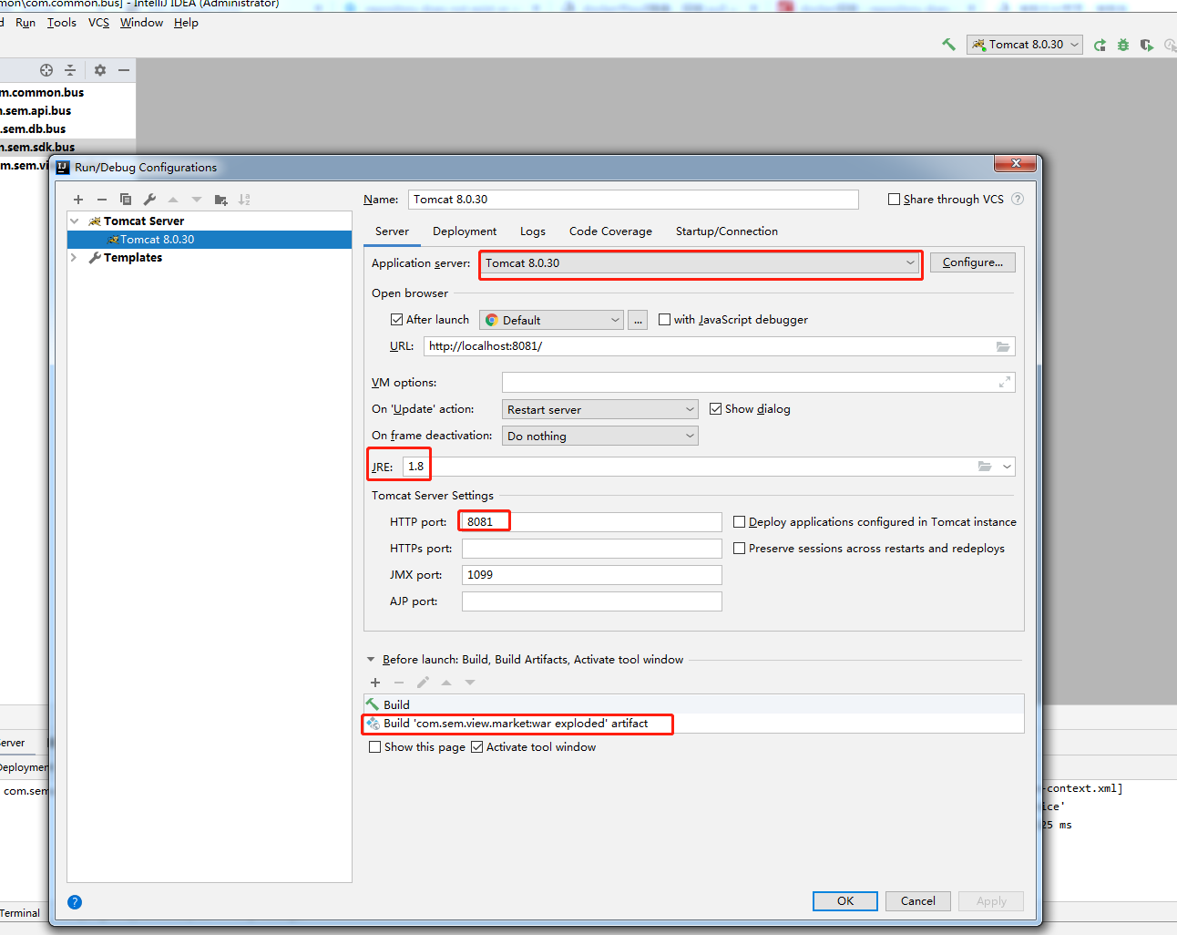This screenshot has width=1177, height=935.
Task: Open the Code Coverage tab
Action: pos(610,231)
